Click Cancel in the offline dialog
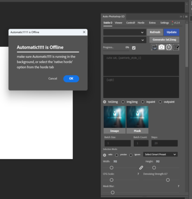 pyautogui.click(x=53, y=79)
